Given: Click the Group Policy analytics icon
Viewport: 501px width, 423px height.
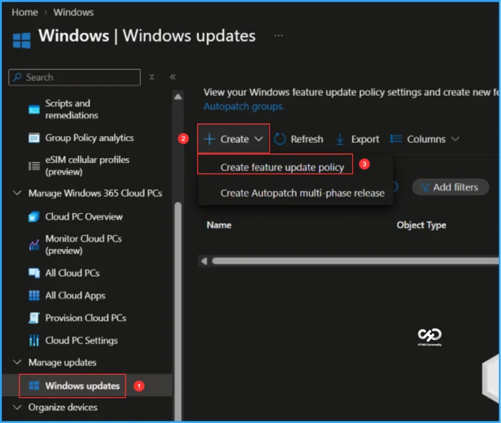Looking at the screenshot, I should [34, 138].
